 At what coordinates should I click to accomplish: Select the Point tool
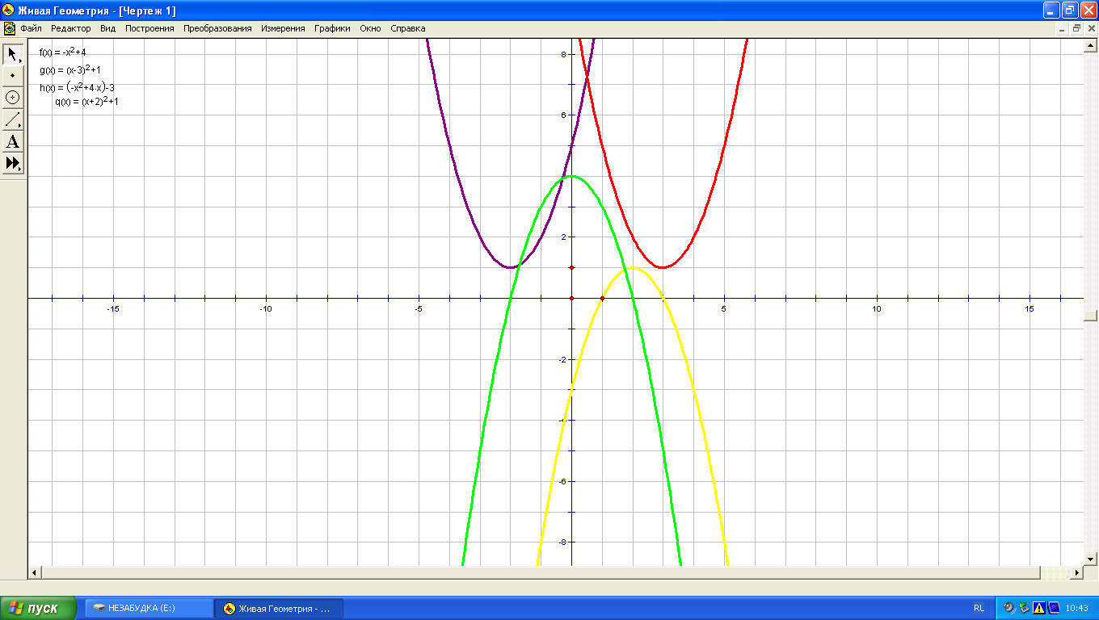pos(13,75)
